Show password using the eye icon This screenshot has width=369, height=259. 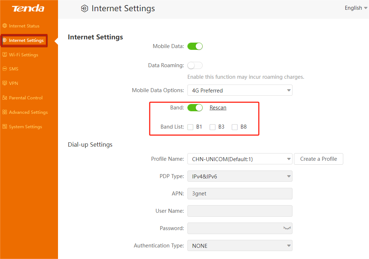(287, 228)
